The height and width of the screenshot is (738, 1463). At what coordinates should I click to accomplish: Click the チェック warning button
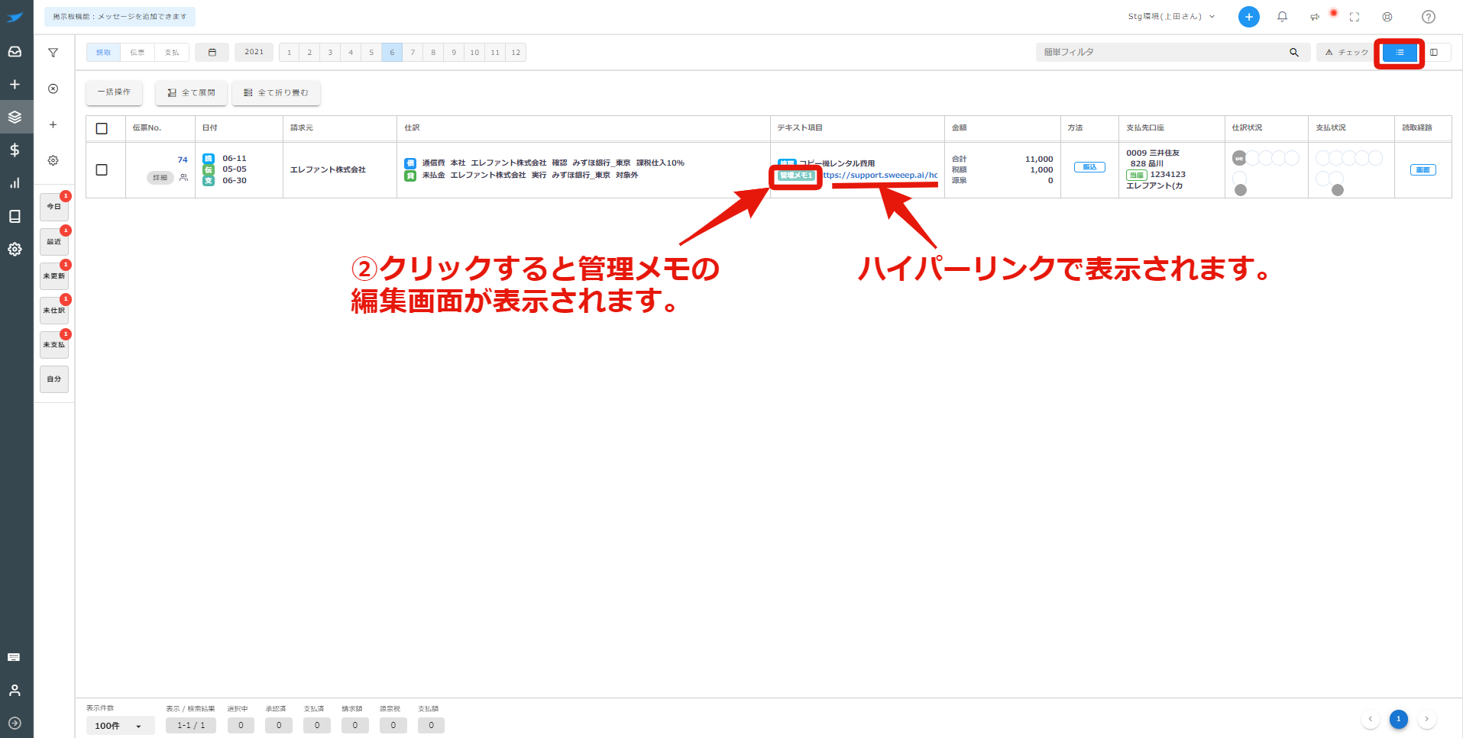pyautogui.click(x=1346, y=53)
